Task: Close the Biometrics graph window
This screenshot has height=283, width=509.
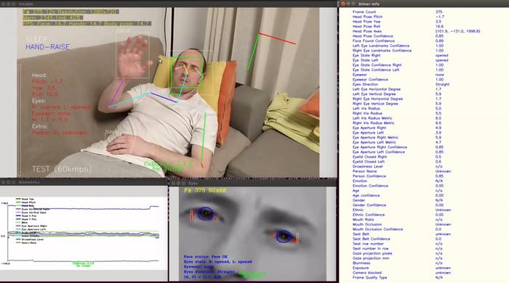Action: (3, 182)
